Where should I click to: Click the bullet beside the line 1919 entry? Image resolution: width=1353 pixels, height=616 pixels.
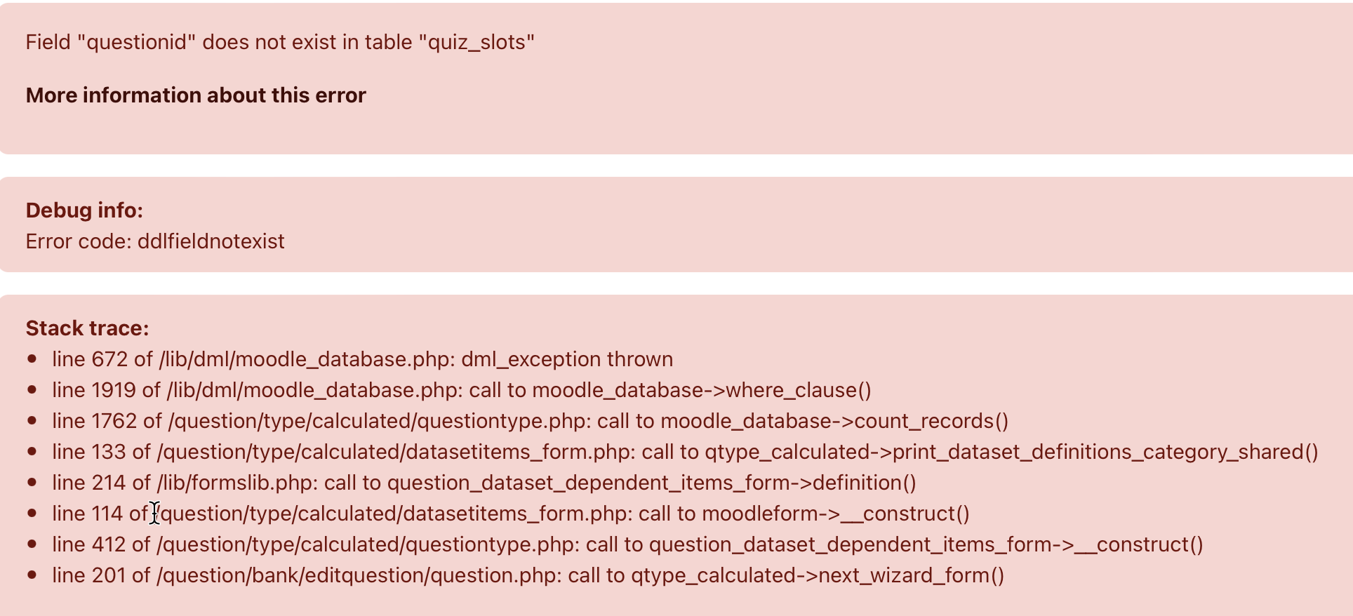tap(32, 389)
